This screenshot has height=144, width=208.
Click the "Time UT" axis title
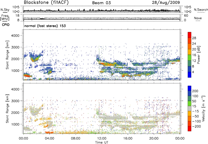(102, 142)
